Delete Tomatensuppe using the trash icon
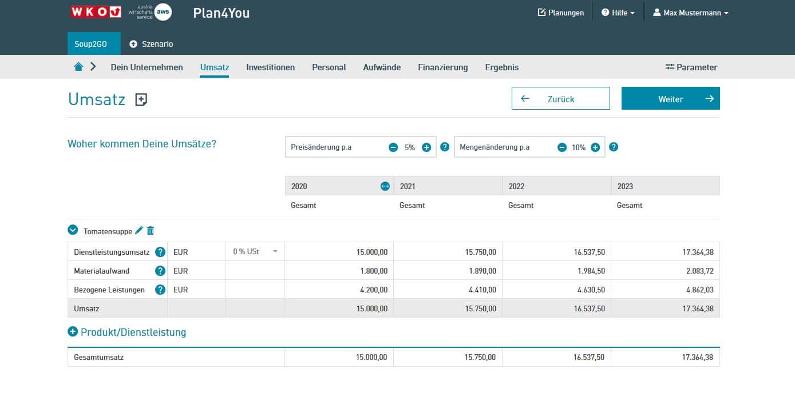 pyautogui.click(x=151, y=231)
